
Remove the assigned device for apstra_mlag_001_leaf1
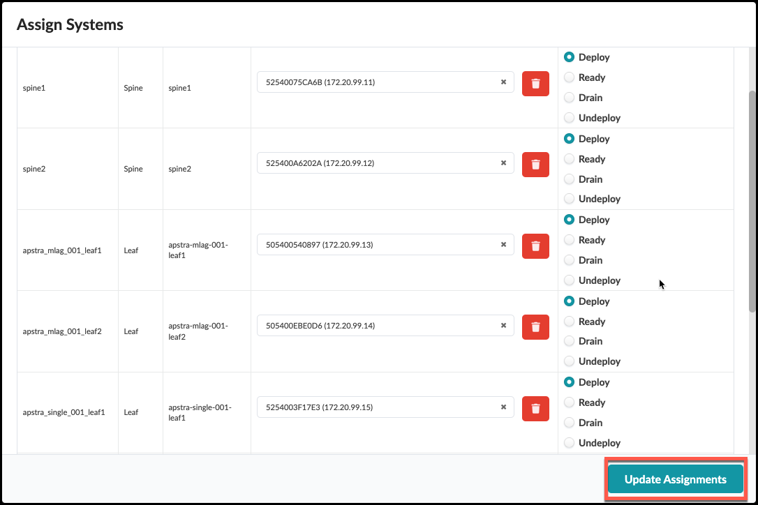coord(535,246)
